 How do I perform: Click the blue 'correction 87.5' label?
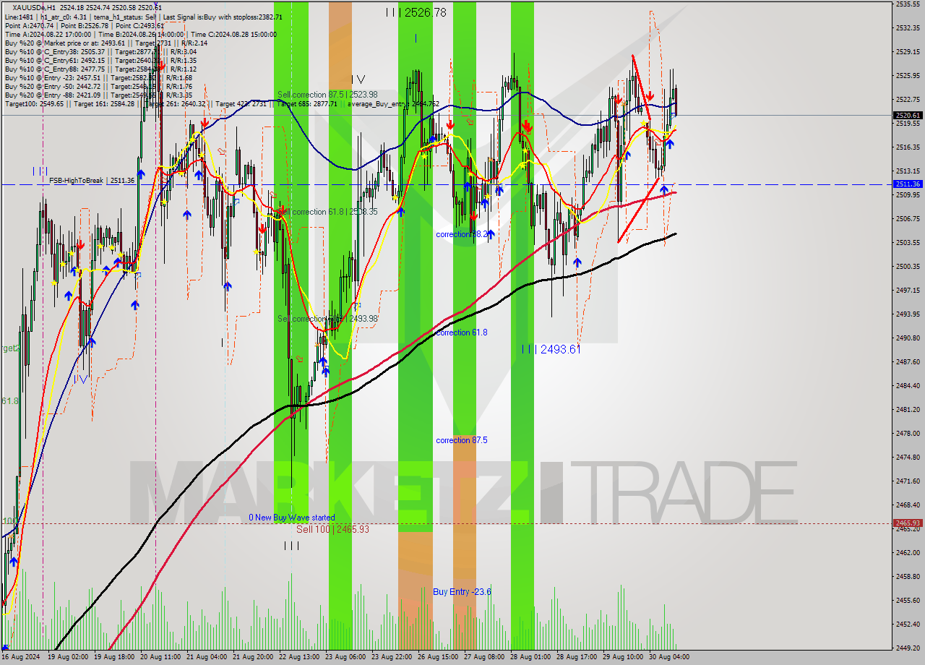click(x=461, y=440)
